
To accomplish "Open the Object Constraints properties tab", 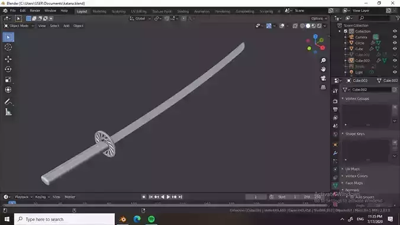I will click(335, 178).
